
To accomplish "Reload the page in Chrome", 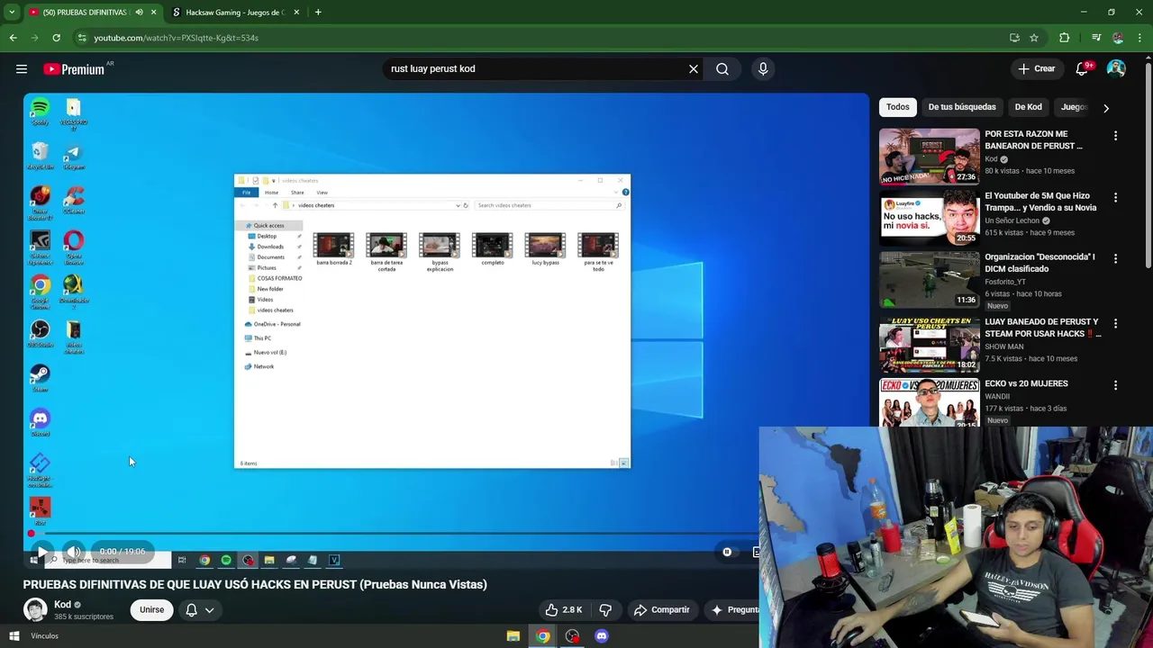I will [x=56, y=38].
